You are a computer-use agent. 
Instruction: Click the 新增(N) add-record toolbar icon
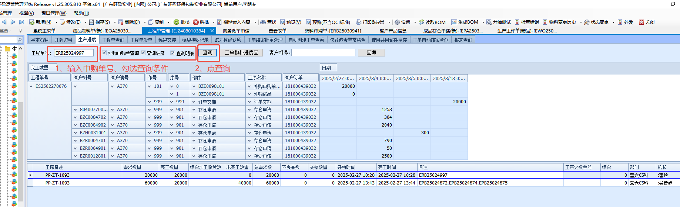pyautogui.click(x=32, y=22)
